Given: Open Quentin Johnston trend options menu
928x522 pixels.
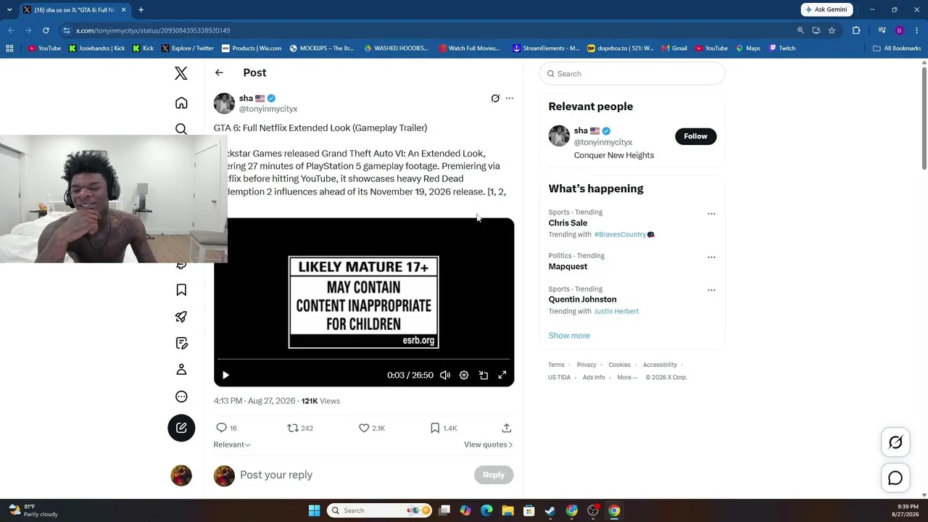Looking at the screenshot, I should [711, 290].
